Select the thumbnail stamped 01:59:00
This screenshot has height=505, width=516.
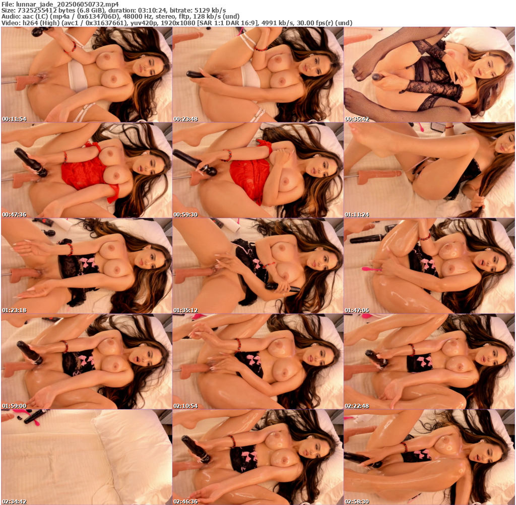point(87,362)
